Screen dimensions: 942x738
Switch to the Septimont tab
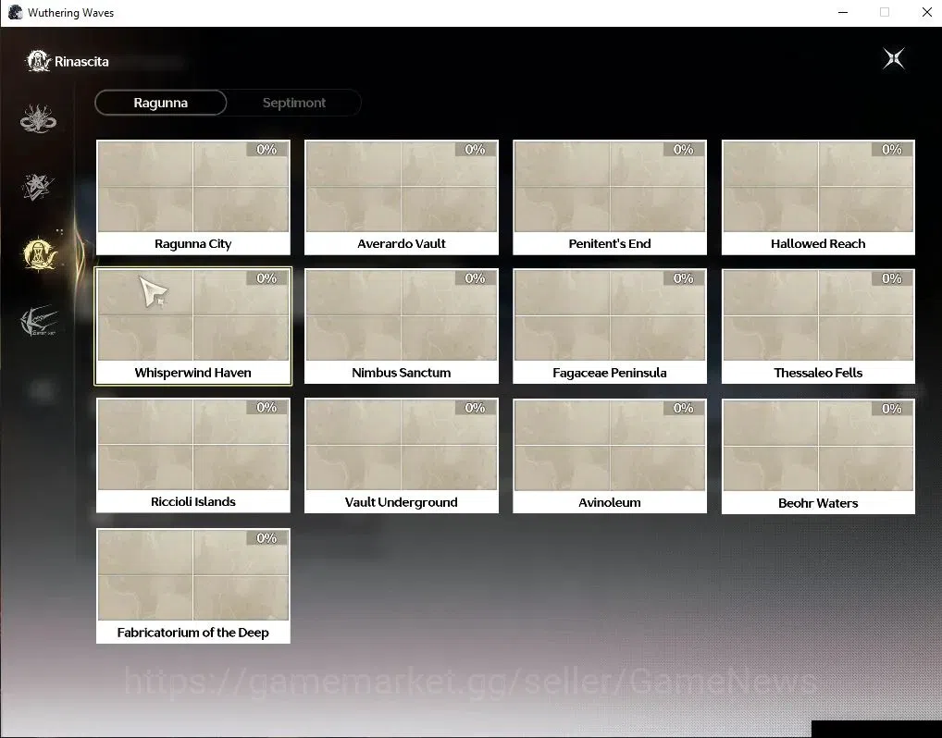coord(294,103)
